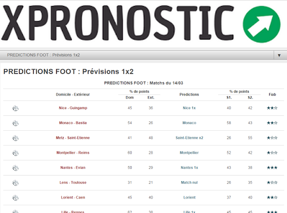Viewport: 287px width, 213px height.
Task: Click the Match nul prediction
Action: pyautogui.click(x=189, y=182)
